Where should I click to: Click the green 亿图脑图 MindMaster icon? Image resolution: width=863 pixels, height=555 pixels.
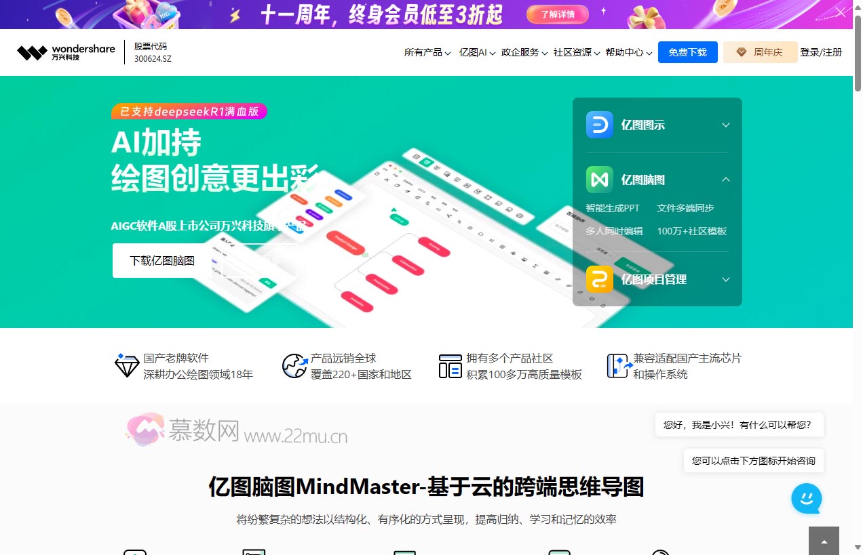tap(598, 179)
